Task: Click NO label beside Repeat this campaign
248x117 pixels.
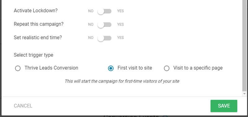Action: [x=91, y=24]
